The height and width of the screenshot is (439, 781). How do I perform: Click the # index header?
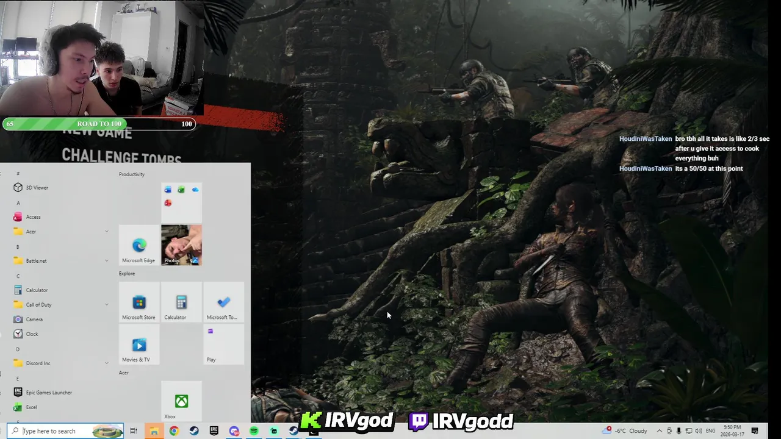coord(18,174)
